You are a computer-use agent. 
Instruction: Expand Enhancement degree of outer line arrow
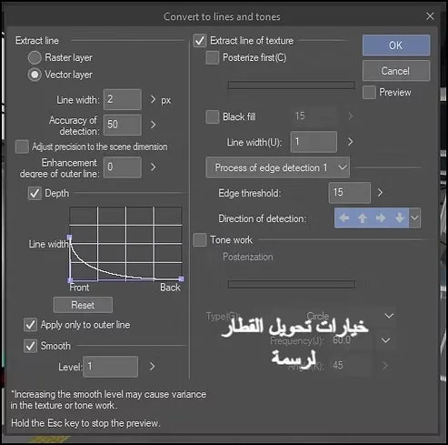click(x=153, y=167)
